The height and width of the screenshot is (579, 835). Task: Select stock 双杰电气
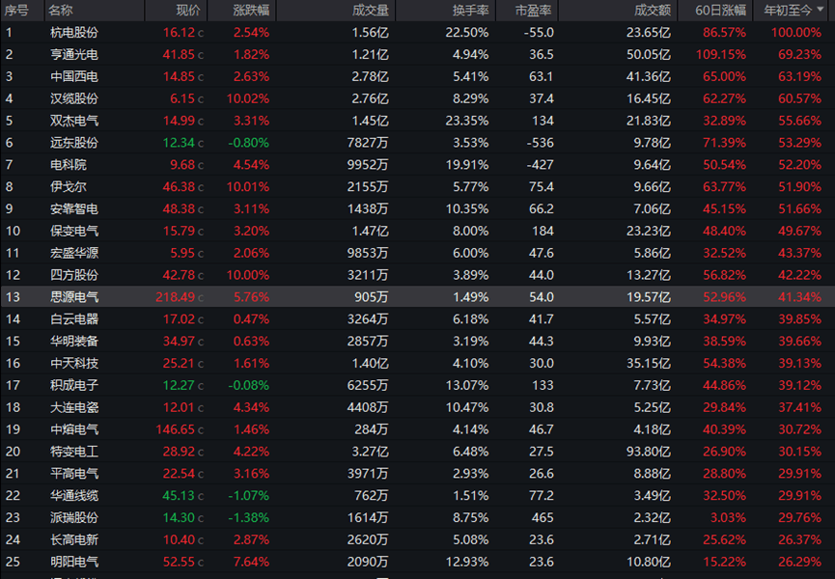(74, 121)
